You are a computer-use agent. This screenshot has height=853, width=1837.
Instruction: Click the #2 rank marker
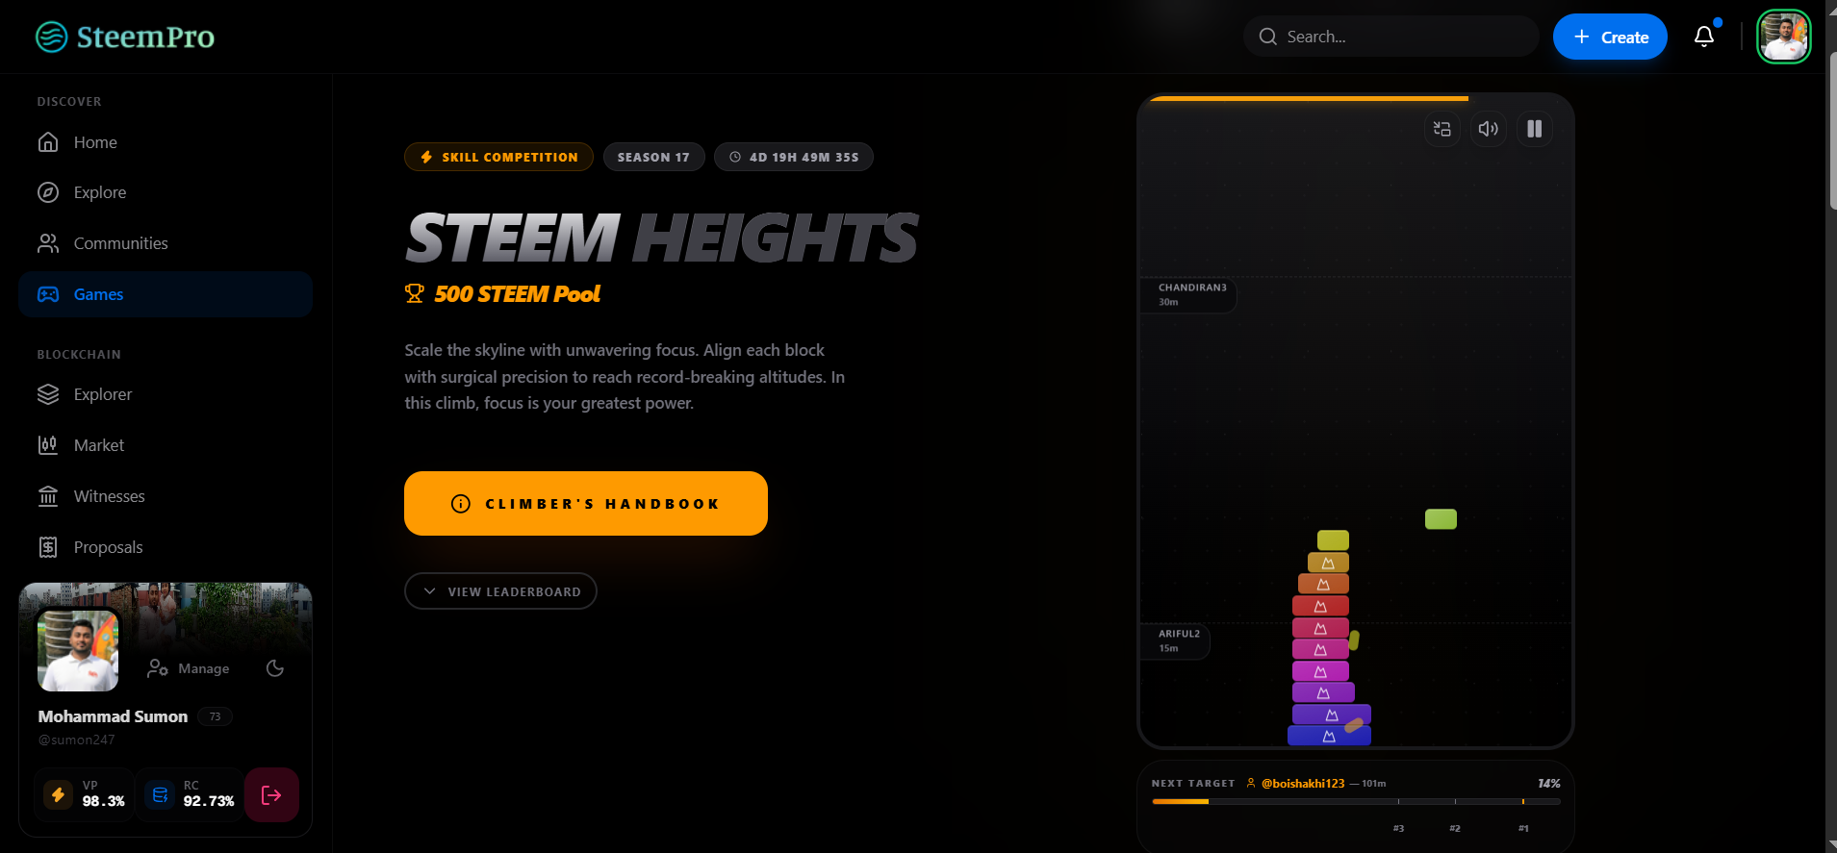[x=1455, y=828]
